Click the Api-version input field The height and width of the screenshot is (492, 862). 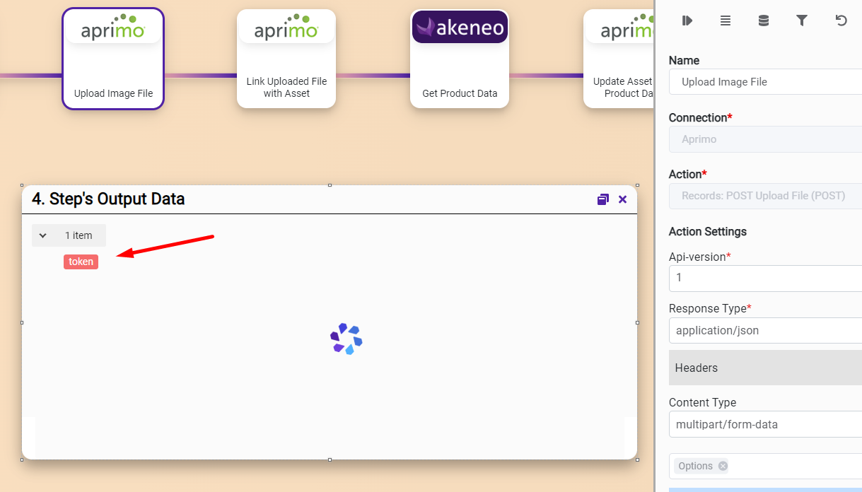point(764,278)
